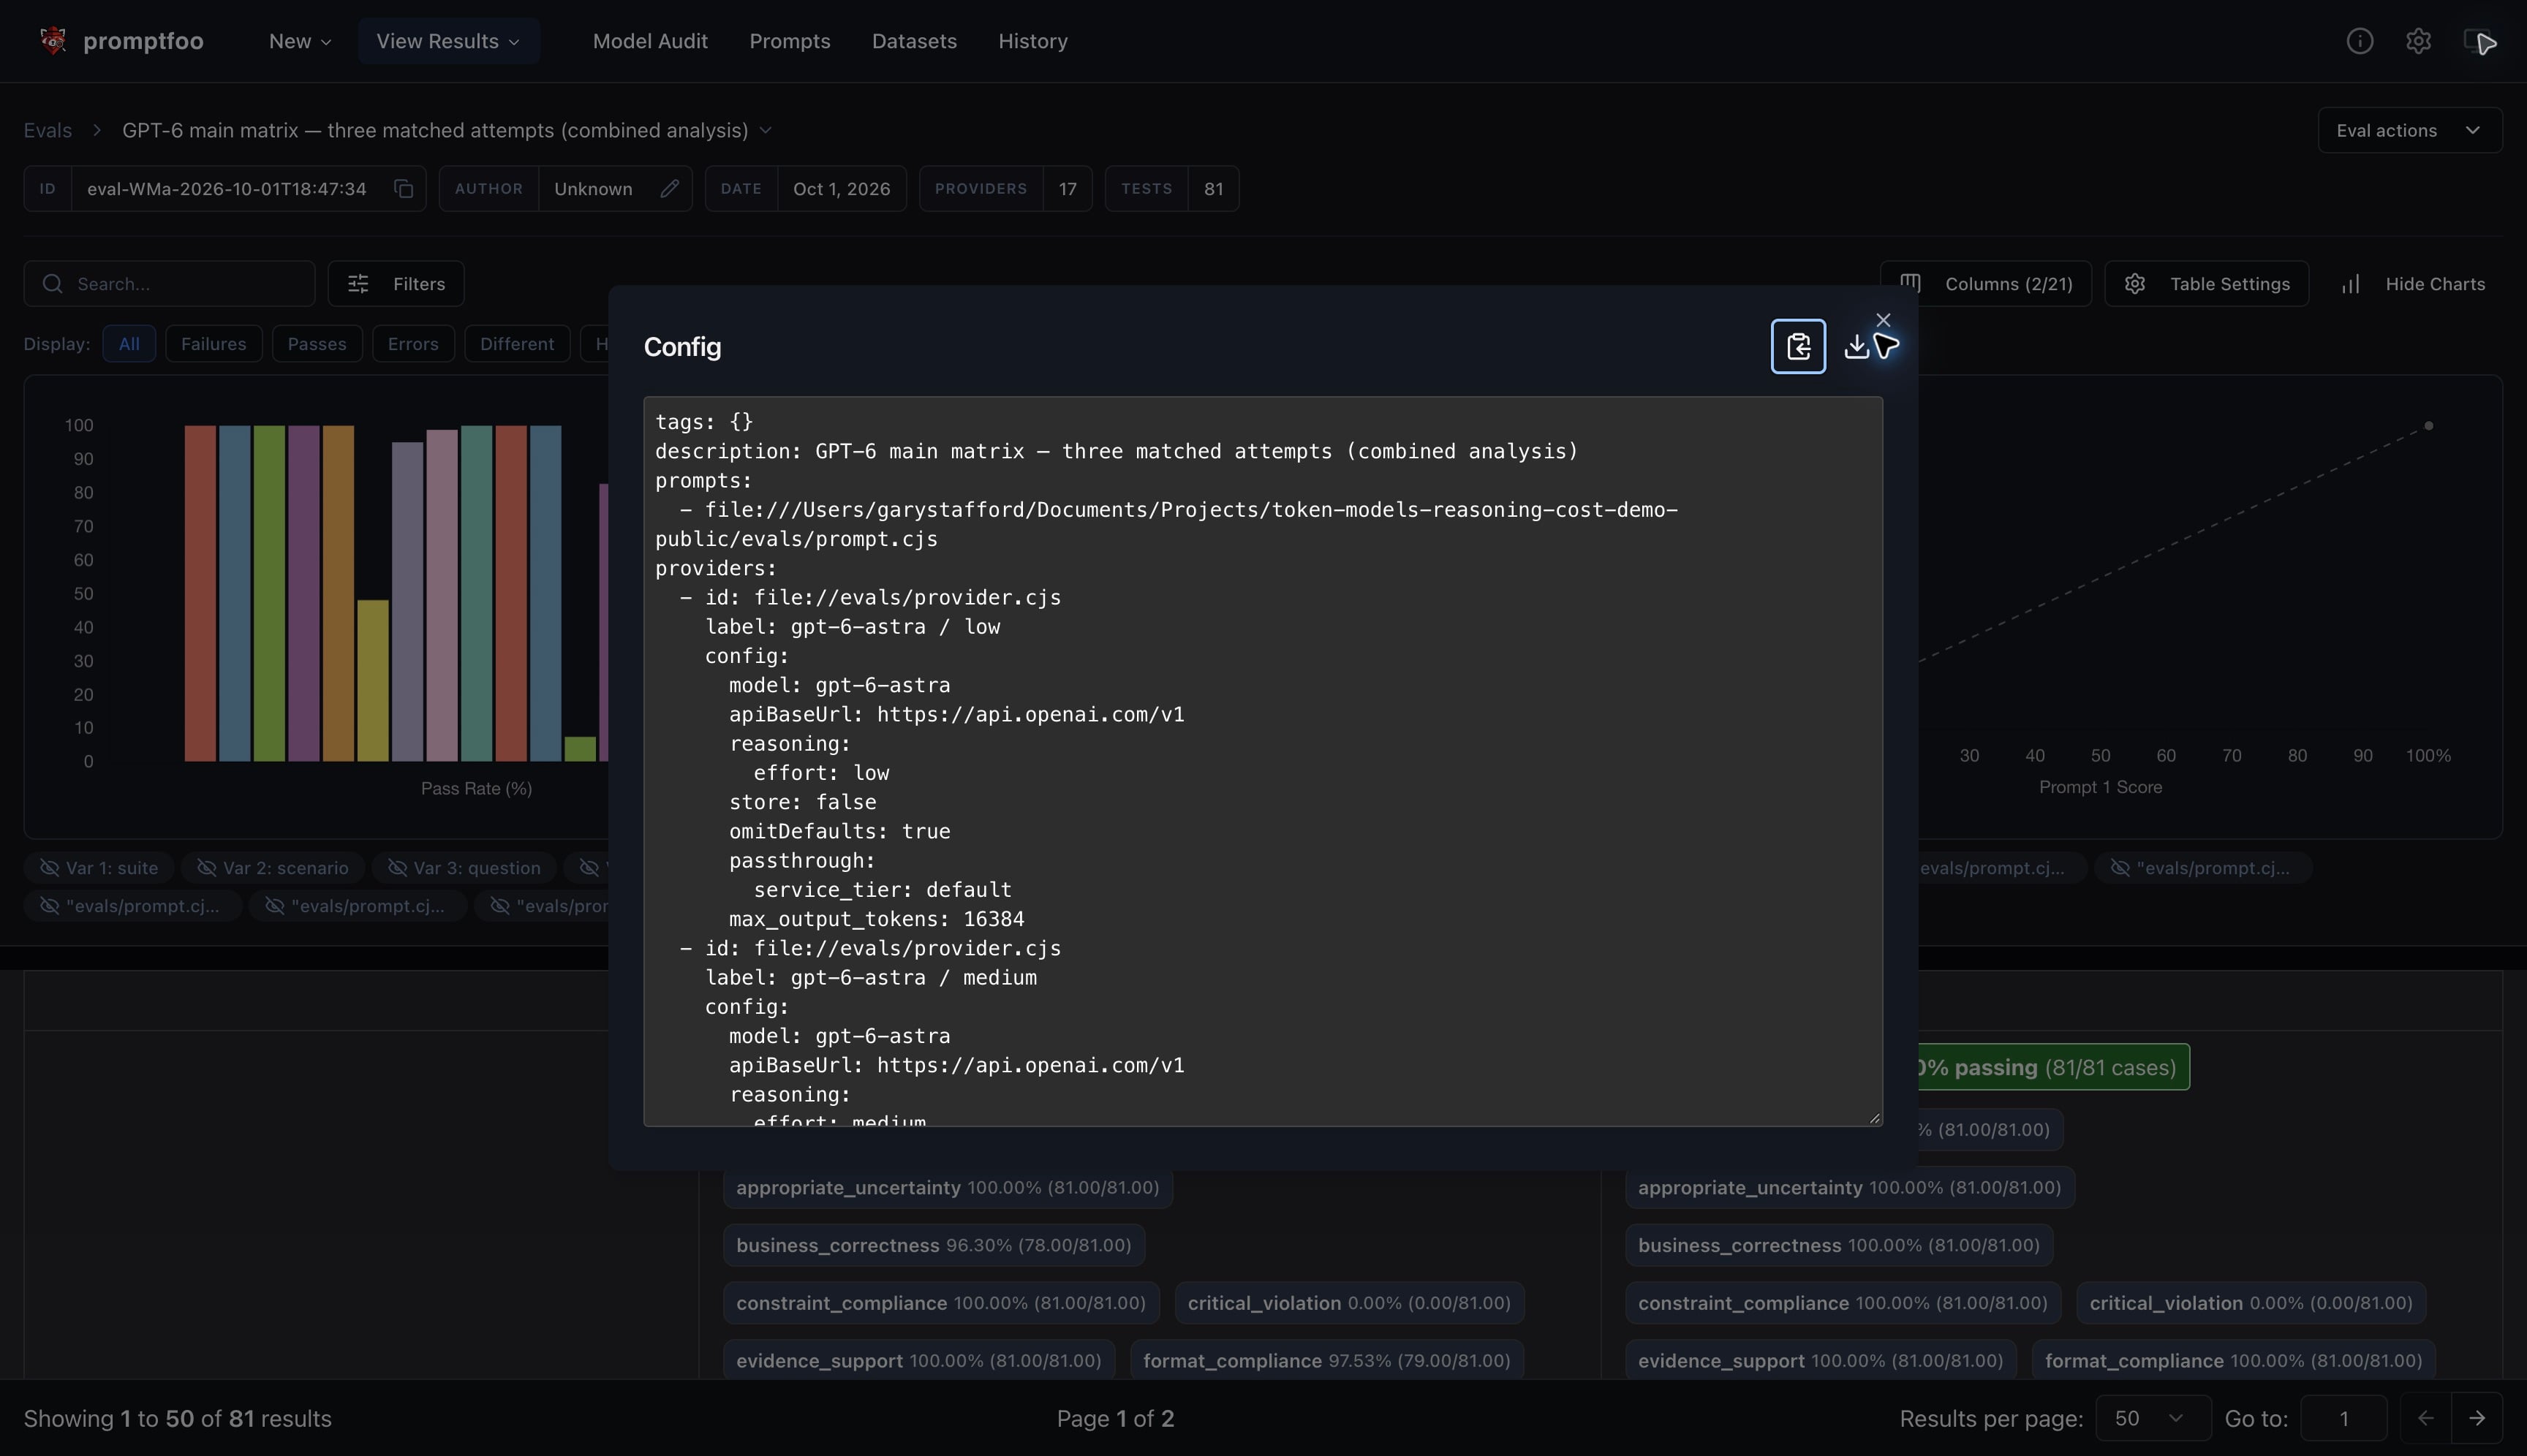
Task: Enable the Failures display filter
Action: 213,344
